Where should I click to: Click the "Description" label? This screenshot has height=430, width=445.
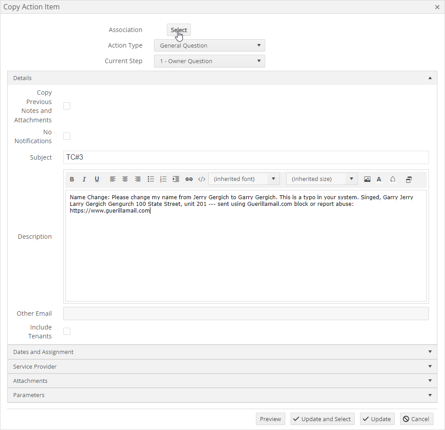35,237
